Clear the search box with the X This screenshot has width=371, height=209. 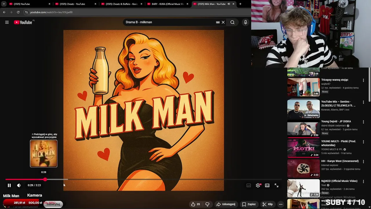(x=223, y=22)
